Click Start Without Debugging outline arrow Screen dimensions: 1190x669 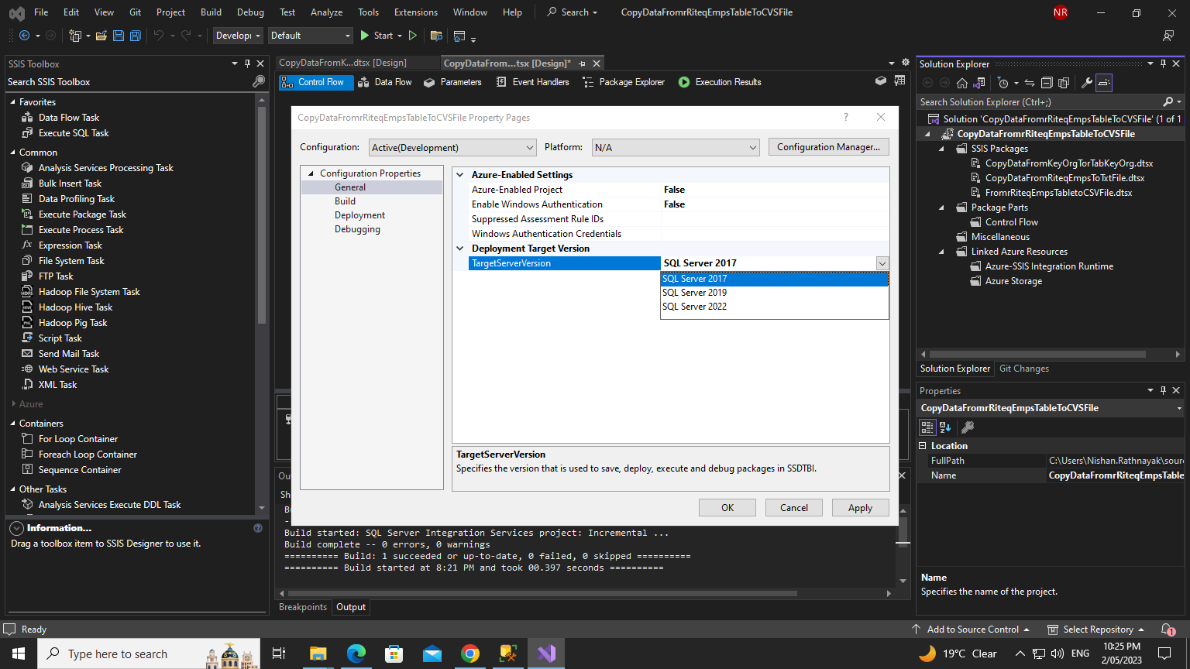click(412, 36)
